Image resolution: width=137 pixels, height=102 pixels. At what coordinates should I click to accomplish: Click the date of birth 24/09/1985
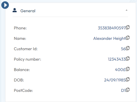[115, 80]
